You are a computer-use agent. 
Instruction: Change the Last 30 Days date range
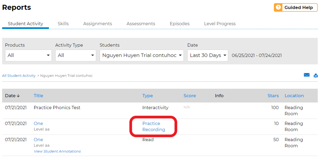pos(207,55)
